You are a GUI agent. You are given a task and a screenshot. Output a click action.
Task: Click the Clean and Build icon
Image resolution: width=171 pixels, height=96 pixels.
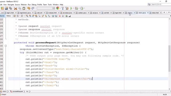pyautogui.click(x=67, y=8)
